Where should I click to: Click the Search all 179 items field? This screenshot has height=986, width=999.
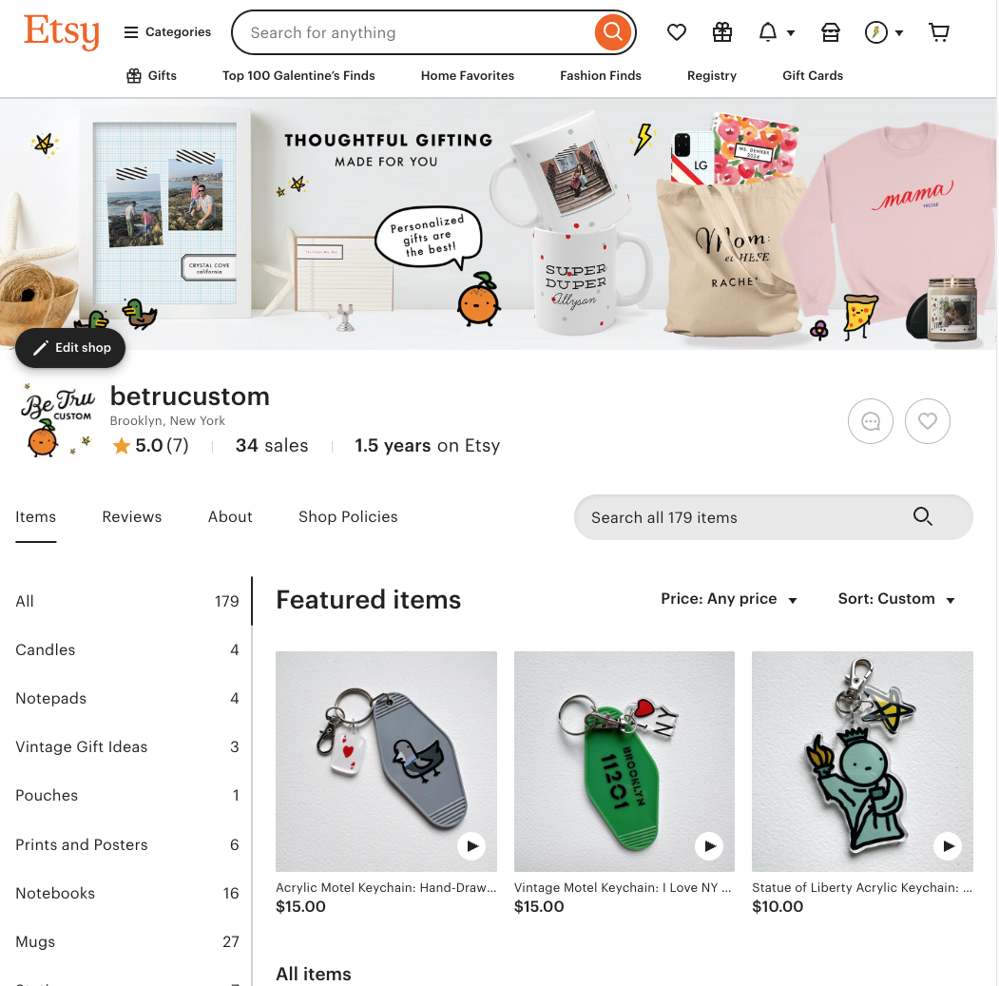point(774,517)
